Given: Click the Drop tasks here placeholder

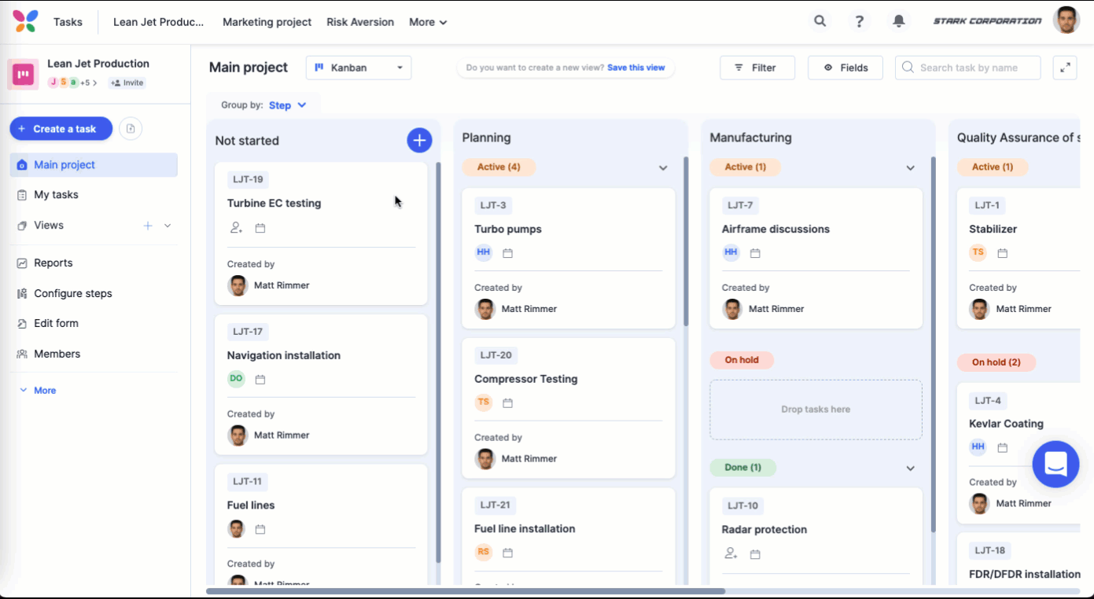Looking at the screenshot, I should pos(816,410).
